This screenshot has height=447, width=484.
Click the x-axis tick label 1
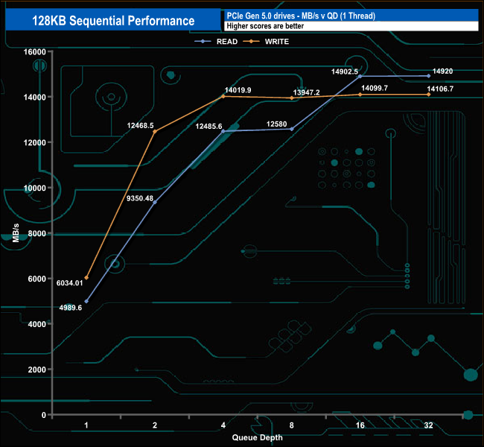click(x=86, y=425)
